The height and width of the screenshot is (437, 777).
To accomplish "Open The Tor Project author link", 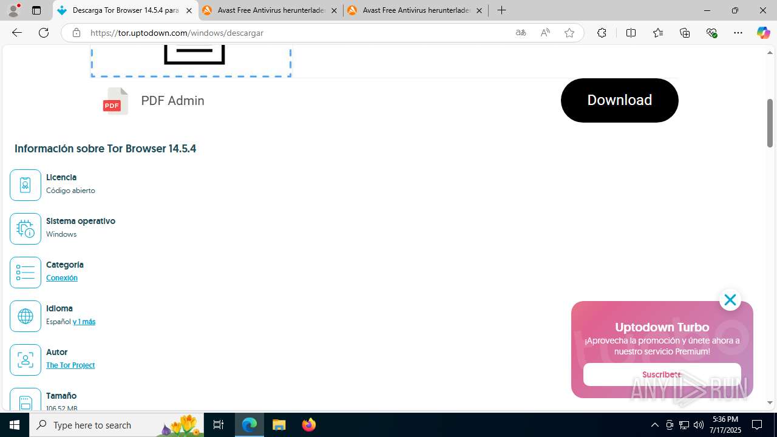I will pos(70,365).
